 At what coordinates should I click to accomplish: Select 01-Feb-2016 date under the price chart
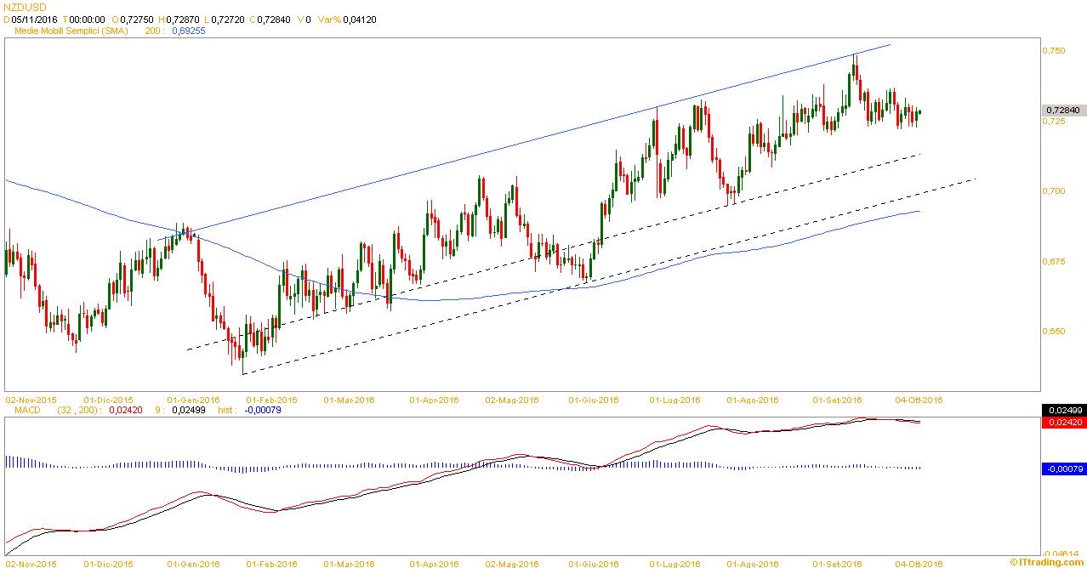point(271,400)
